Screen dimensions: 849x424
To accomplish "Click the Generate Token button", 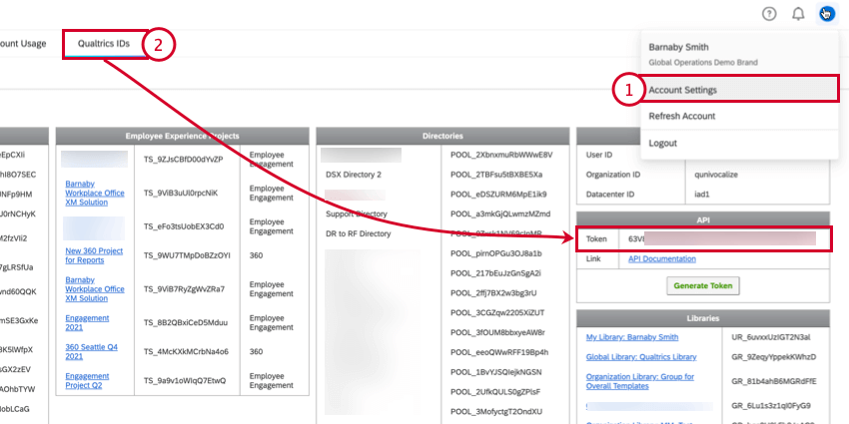I will [703, 285].
